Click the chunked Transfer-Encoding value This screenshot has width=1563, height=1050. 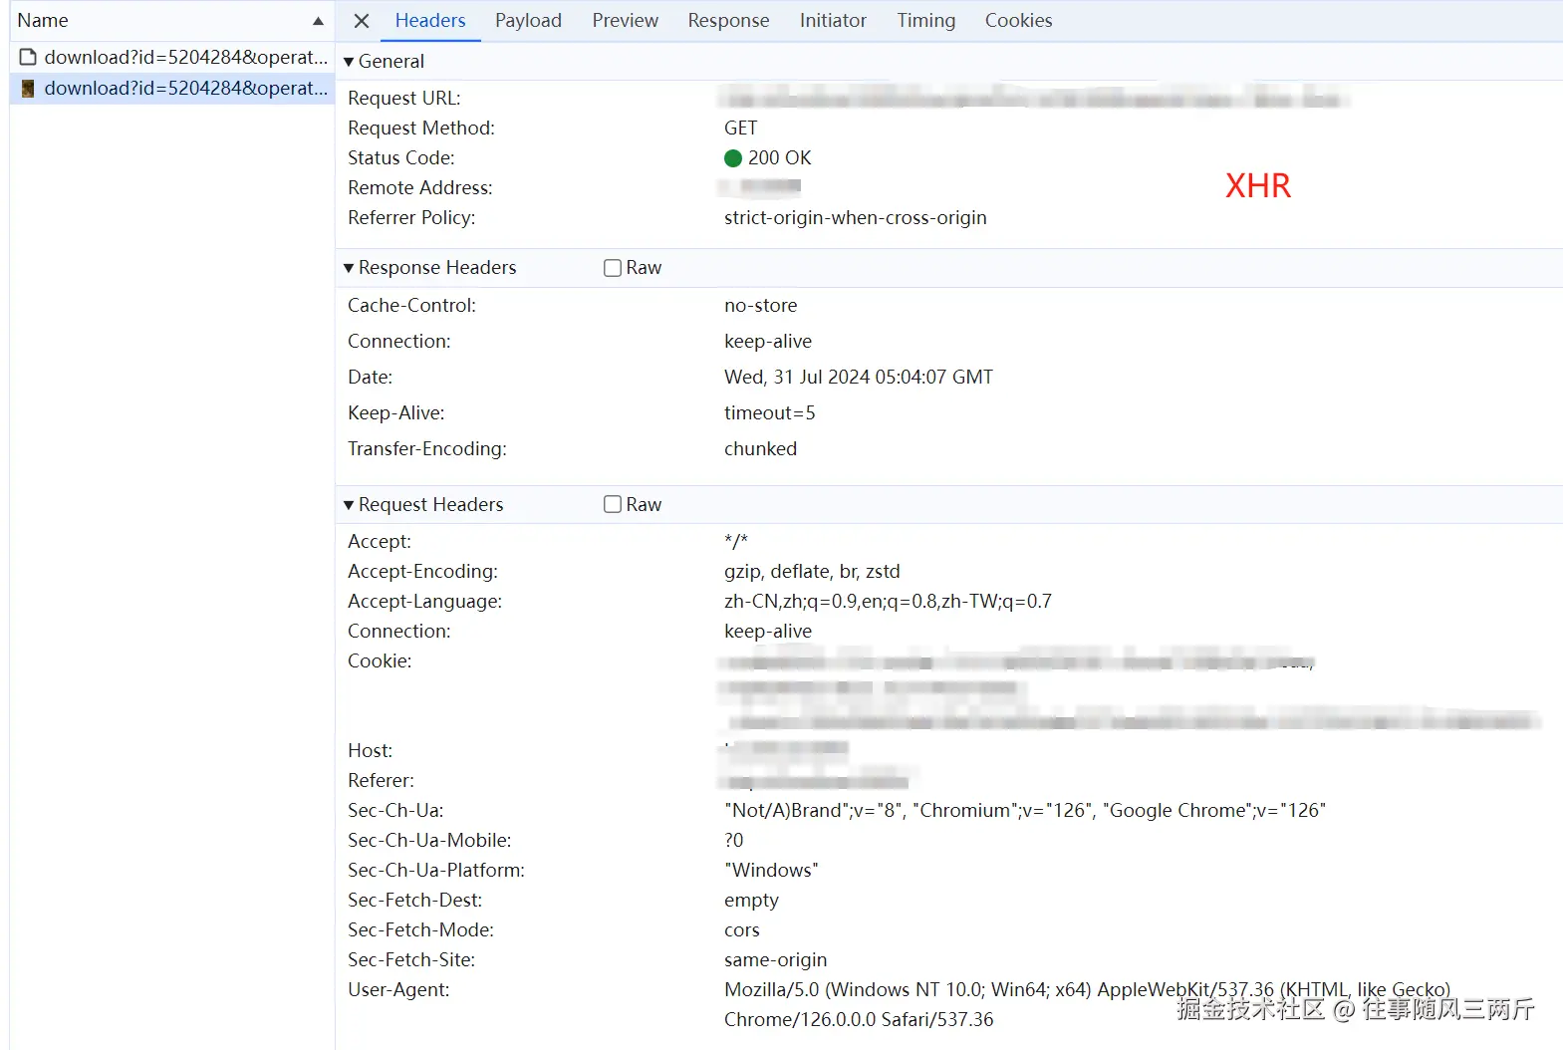coord(760,449)
